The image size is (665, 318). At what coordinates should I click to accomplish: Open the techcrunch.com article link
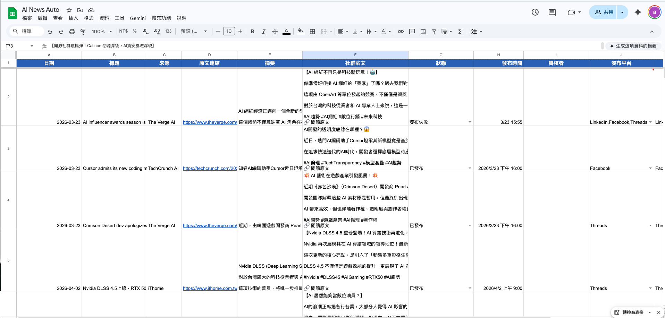(210, 168)
